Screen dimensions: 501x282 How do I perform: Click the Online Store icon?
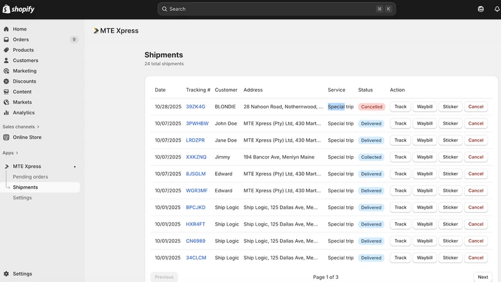[x=6, y=137]
